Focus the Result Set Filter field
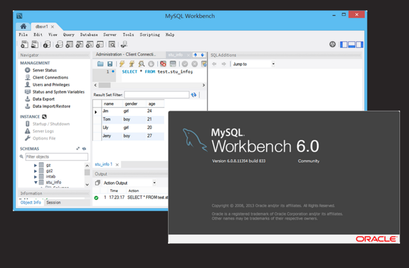Image resolution: width=409 pixels, height=268 pixels. point(157,95)
